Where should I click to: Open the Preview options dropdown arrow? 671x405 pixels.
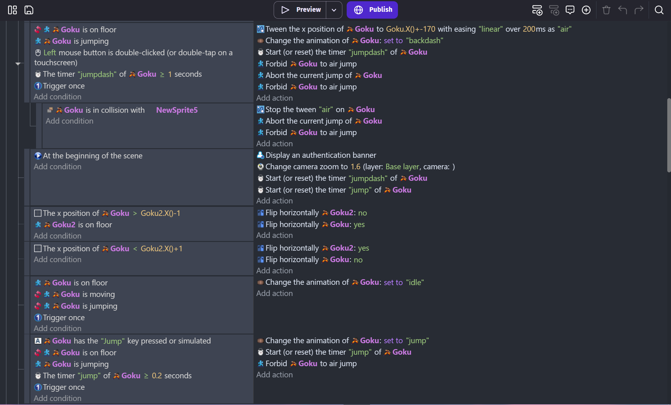click(x=334, y=10)
